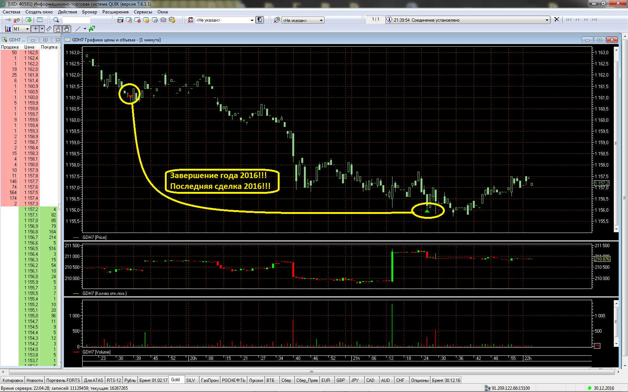The width and height of the screenshot is (628, 392).
Task: Switch to the Котировки tab
Action: [x=13, y=380]
